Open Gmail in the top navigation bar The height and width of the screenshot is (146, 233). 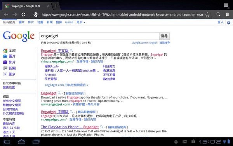point(69,22)
